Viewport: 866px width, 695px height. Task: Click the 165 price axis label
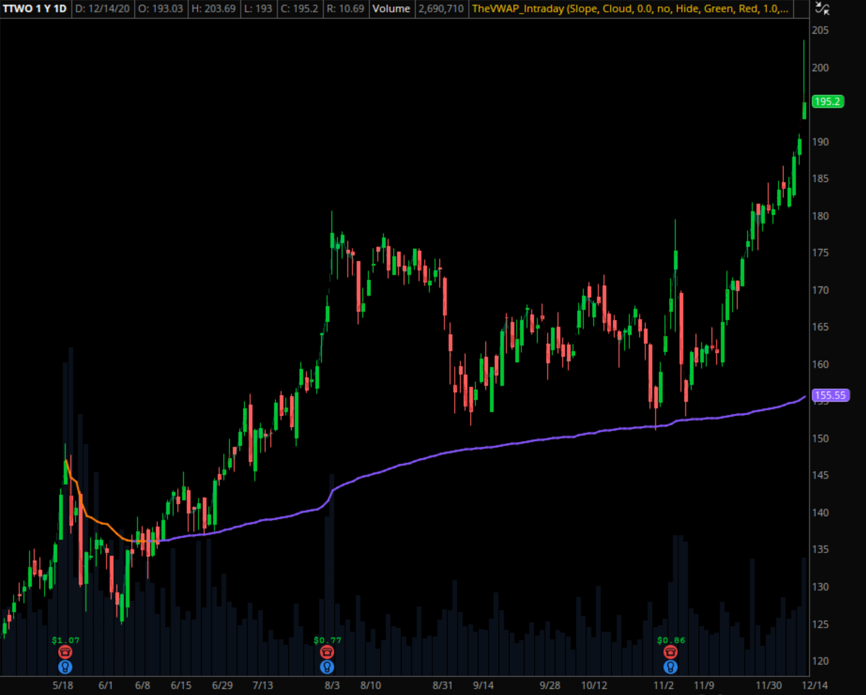tap(820, 327)
